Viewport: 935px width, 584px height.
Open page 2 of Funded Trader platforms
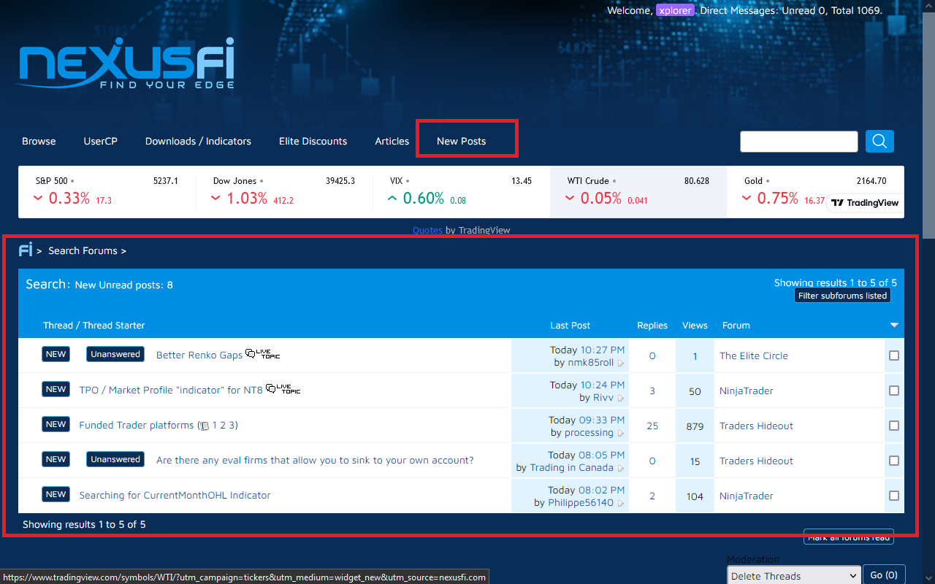click(223, 425)
